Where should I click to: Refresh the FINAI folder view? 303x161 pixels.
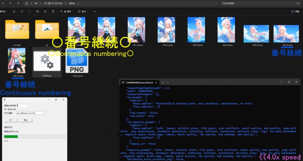point(18,3)
